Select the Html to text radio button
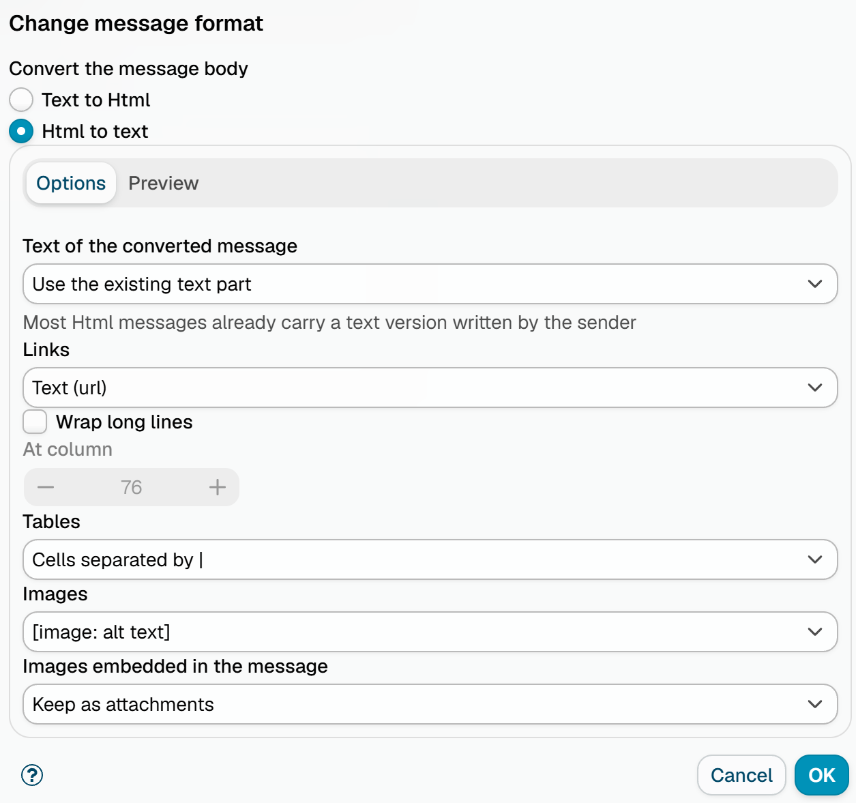Image resolution: width=856 pixels, height=803 pixels. tap(21, 131)
